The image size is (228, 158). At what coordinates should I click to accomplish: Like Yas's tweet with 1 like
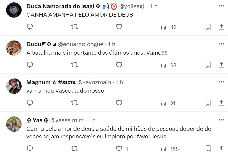pos(119,149)
